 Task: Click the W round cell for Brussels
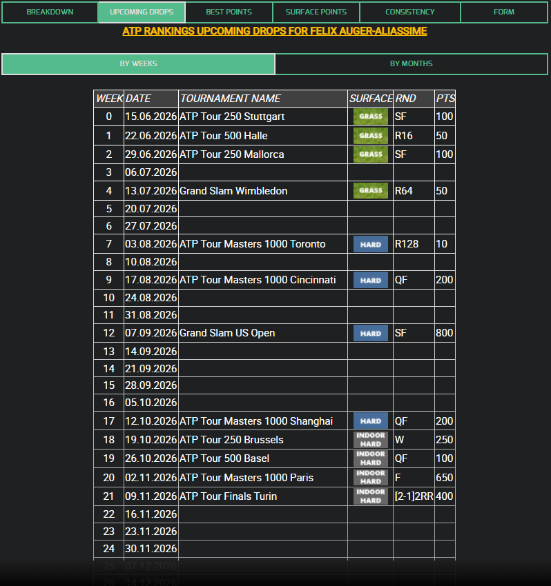[x=414, y=440]
